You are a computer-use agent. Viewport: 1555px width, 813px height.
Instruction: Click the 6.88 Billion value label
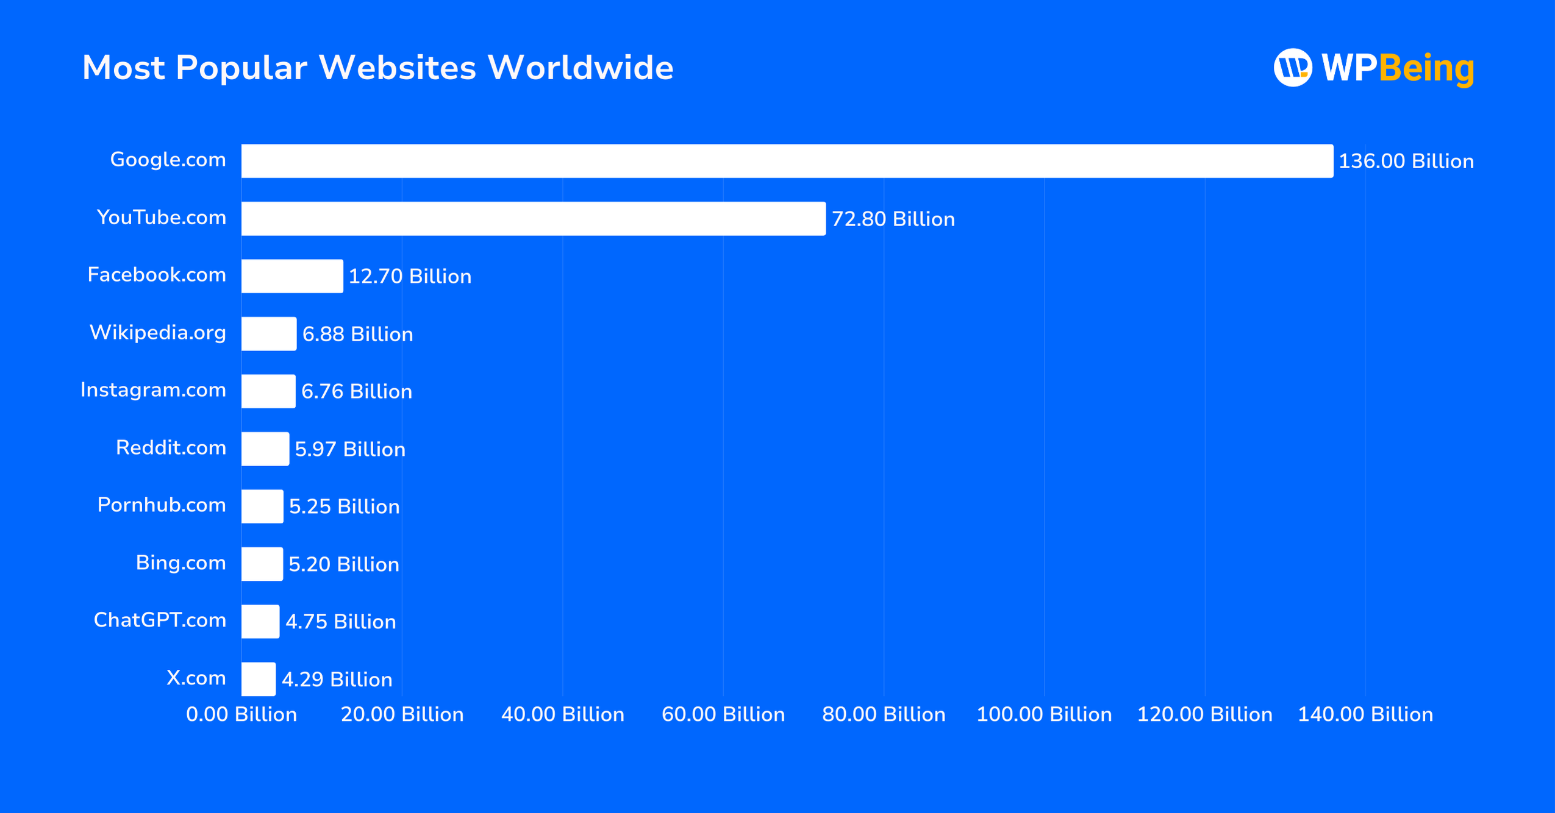358,335
